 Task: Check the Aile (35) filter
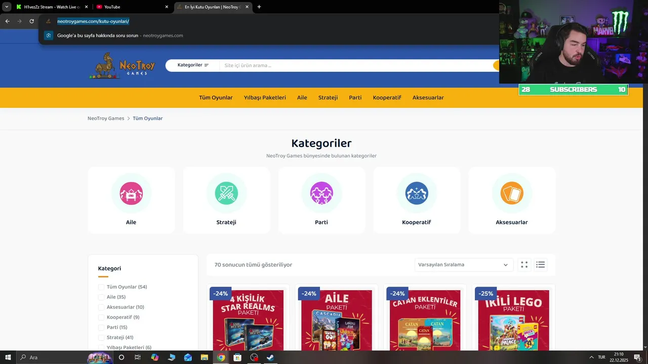coord(101,297)
